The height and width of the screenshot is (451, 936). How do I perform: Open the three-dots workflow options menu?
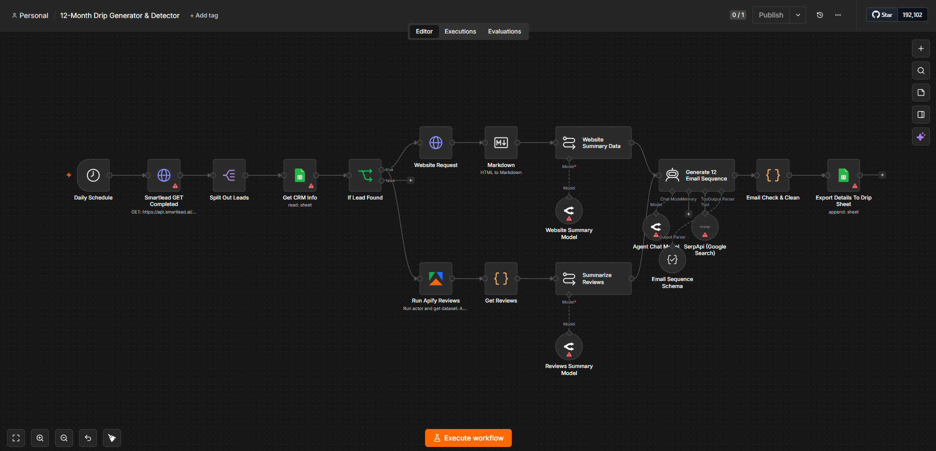click(x=838, y=15)
